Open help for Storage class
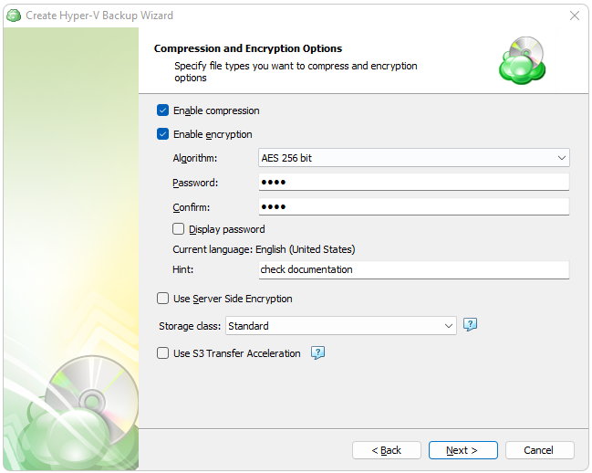 [x=471, y=325]
